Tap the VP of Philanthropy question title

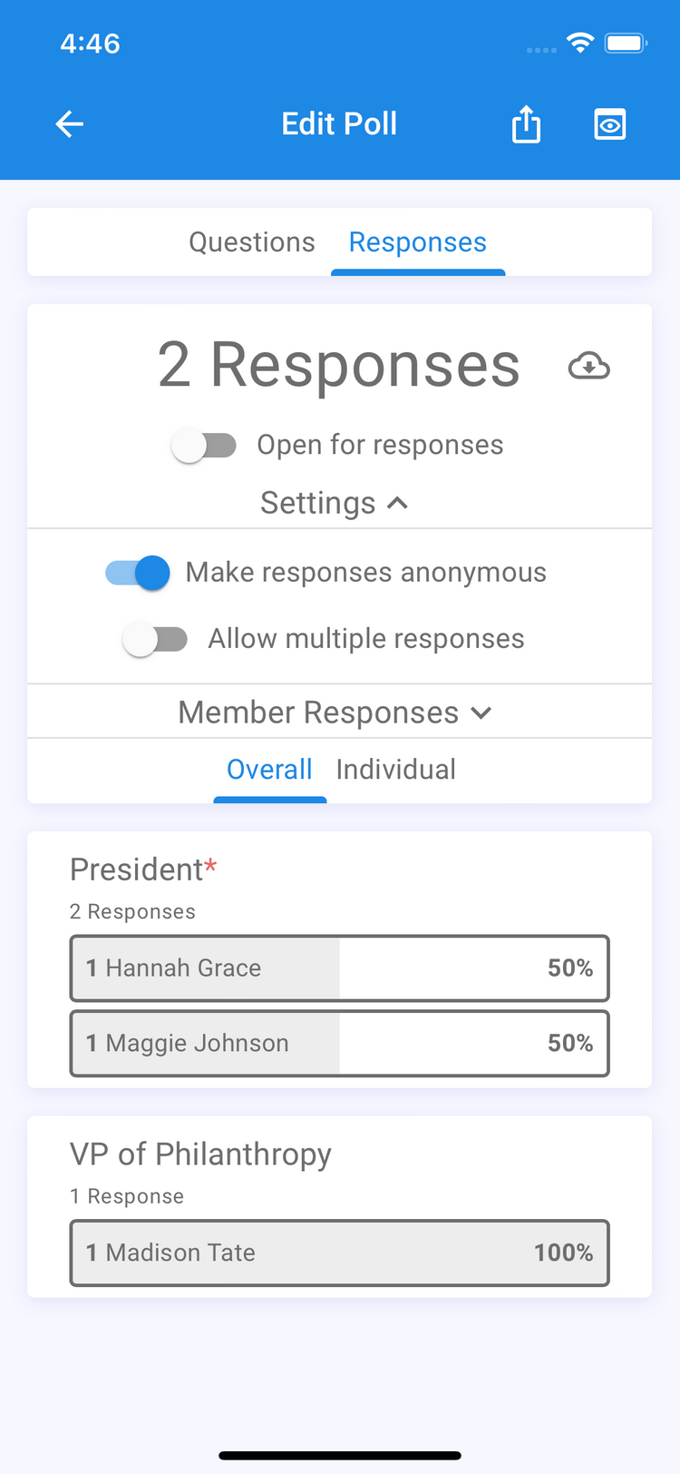200,1155
